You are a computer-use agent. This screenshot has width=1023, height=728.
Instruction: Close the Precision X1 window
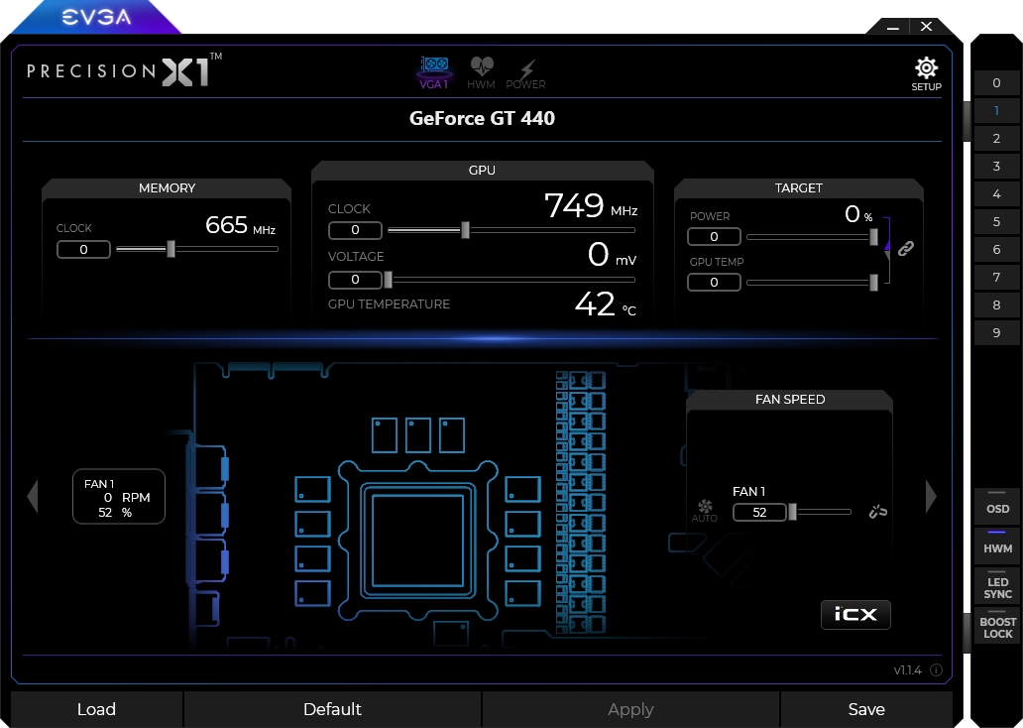pyautogui.click(x=927, y=26)
